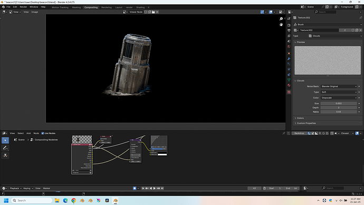
Task: Open the Add menu in node editor
Action: click(28, 133)
